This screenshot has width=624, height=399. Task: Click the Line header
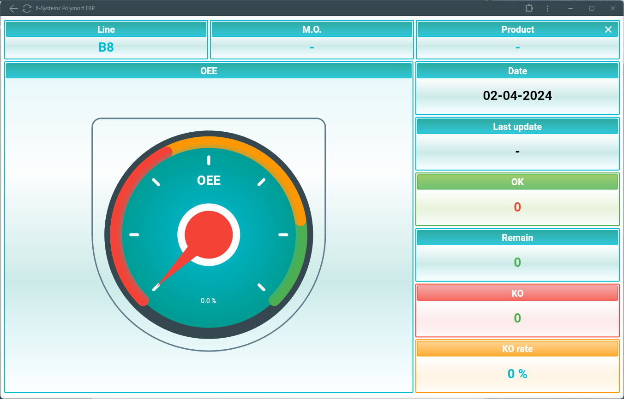click(106, 29)
